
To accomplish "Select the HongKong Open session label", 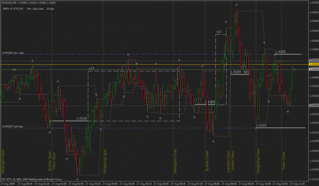I will [105, 161].
